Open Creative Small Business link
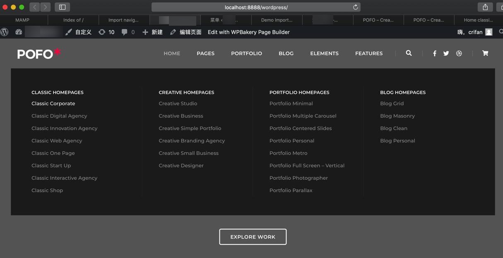Viewport: 503px width, 258px height. click(188, 153)
